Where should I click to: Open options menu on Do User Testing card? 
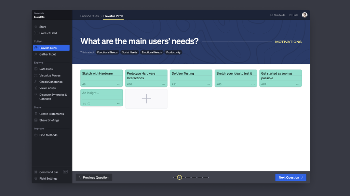coord(208,84)
